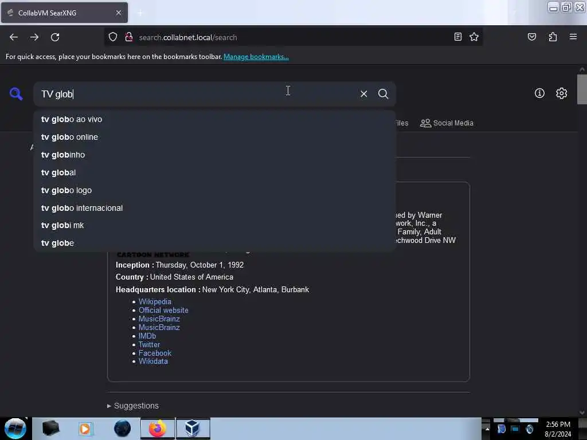The image size is (587, 440).
Task: Open the Facebook link
Action: click(155, 353)
